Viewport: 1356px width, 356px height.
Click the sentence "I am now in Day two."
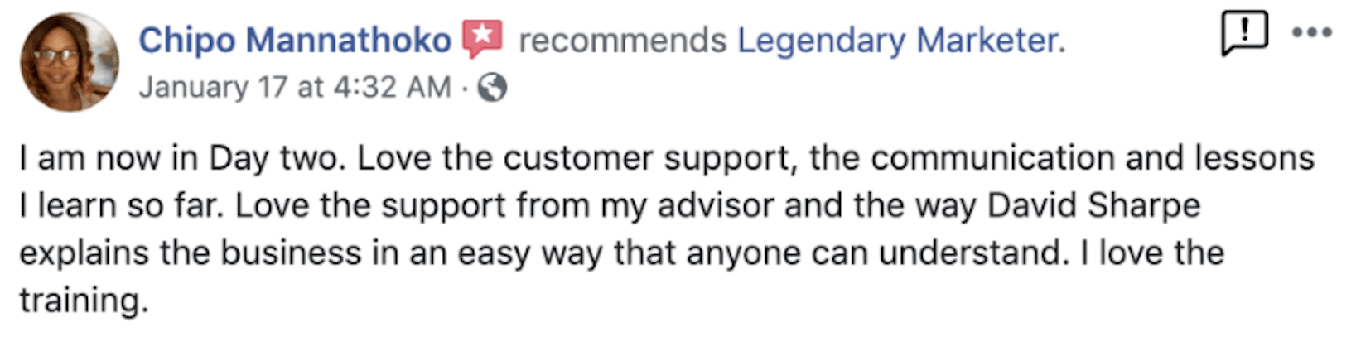click(181, 158)
